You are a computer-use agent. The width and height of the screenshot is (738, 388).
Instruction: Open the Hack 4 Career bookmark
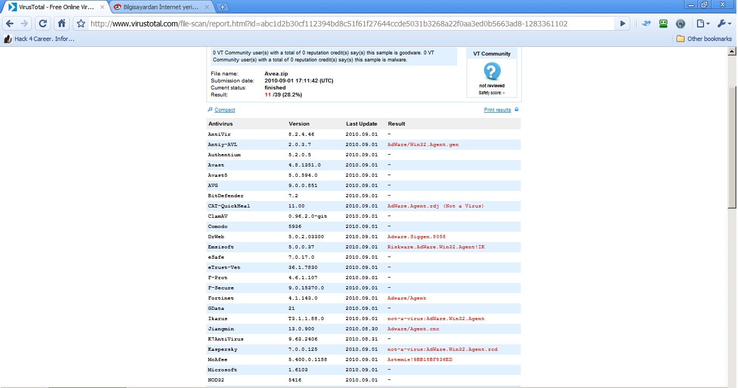(39, 39)
